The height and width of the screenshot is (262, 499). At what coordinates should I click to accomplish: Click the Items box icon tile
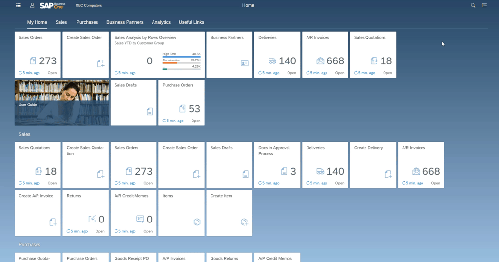pyautogui.click(x=197, y=222)
